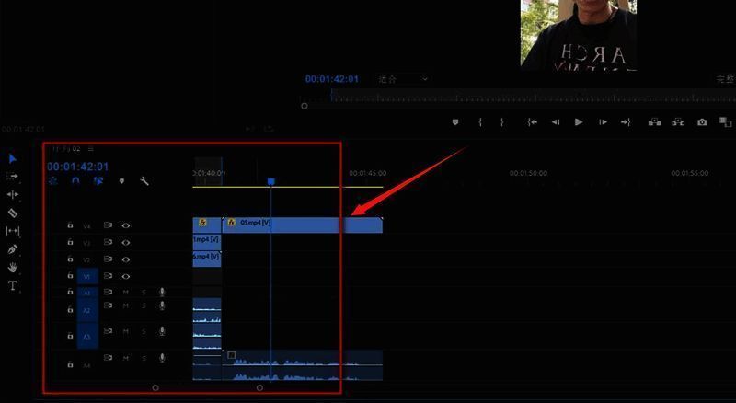Image resolution: width=736 pixels, height=403 pixels.
Task: Toggle nest-sequence insert mode in timeline
Action: [53, 181]
